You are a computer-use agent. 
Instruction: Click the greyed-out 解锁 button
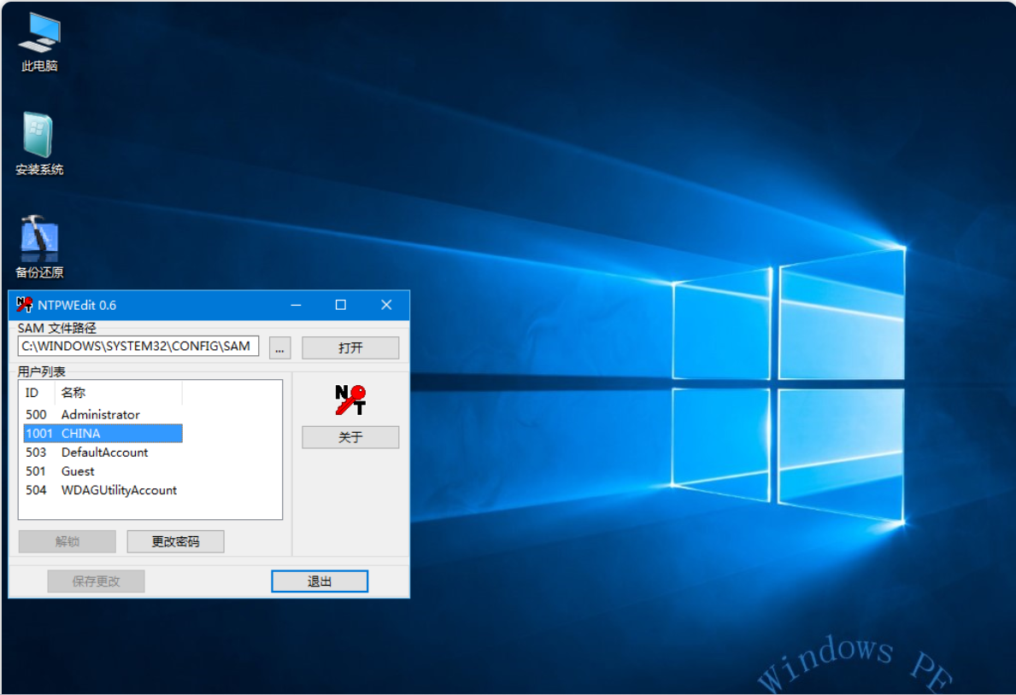(67, 541)
